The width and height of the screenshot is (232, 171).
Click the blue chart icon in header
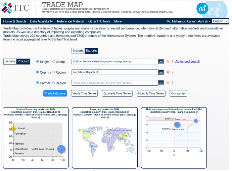(x=202, y=8)
